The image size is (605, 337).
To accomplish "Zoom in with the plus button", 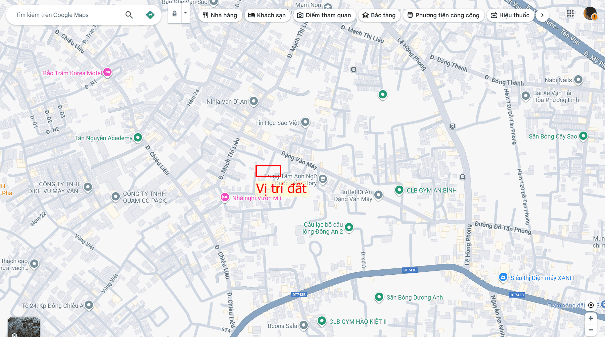I will click(591, 318).
